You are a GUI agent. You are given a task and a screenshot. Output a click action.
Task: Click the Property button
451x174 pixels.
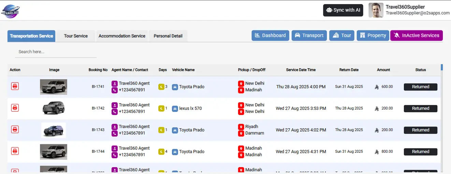[x=373, y=35]
